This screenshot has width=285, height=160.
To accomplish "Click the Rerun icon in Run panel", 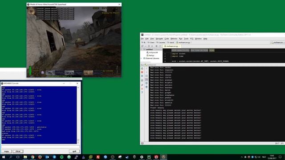I will [x=142, y=68].
